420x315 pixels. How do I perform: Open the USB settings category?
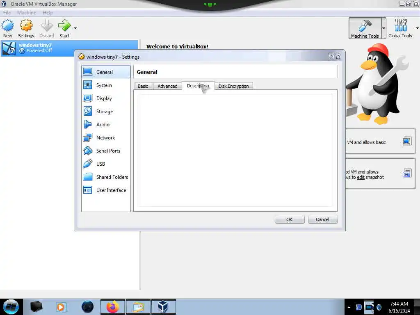pyautogui.click(x=106, y=164)
